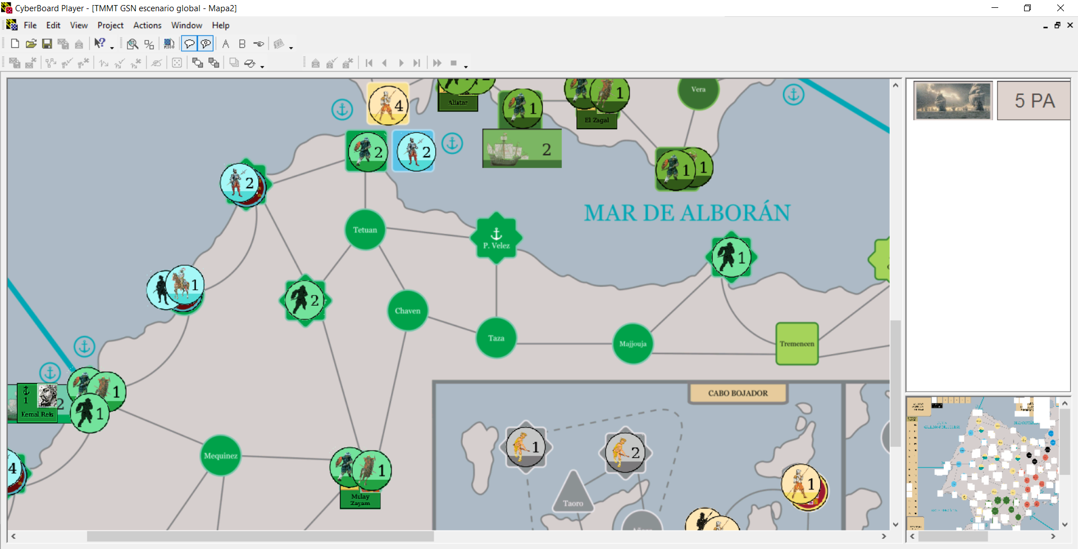1078x549 pixels.
Task: Open the Window menu
Action: 187,25
